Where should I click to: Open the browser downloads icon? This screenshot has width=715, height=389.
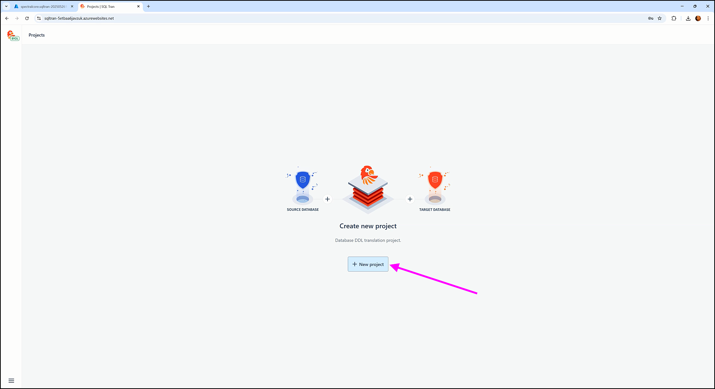pos(688,18)
